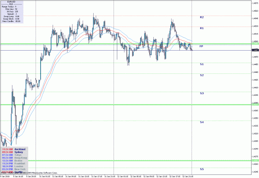Click the black current price tag on axis
Image resolution: width=259 pixels, height=178 pixels.
[255, 50]
